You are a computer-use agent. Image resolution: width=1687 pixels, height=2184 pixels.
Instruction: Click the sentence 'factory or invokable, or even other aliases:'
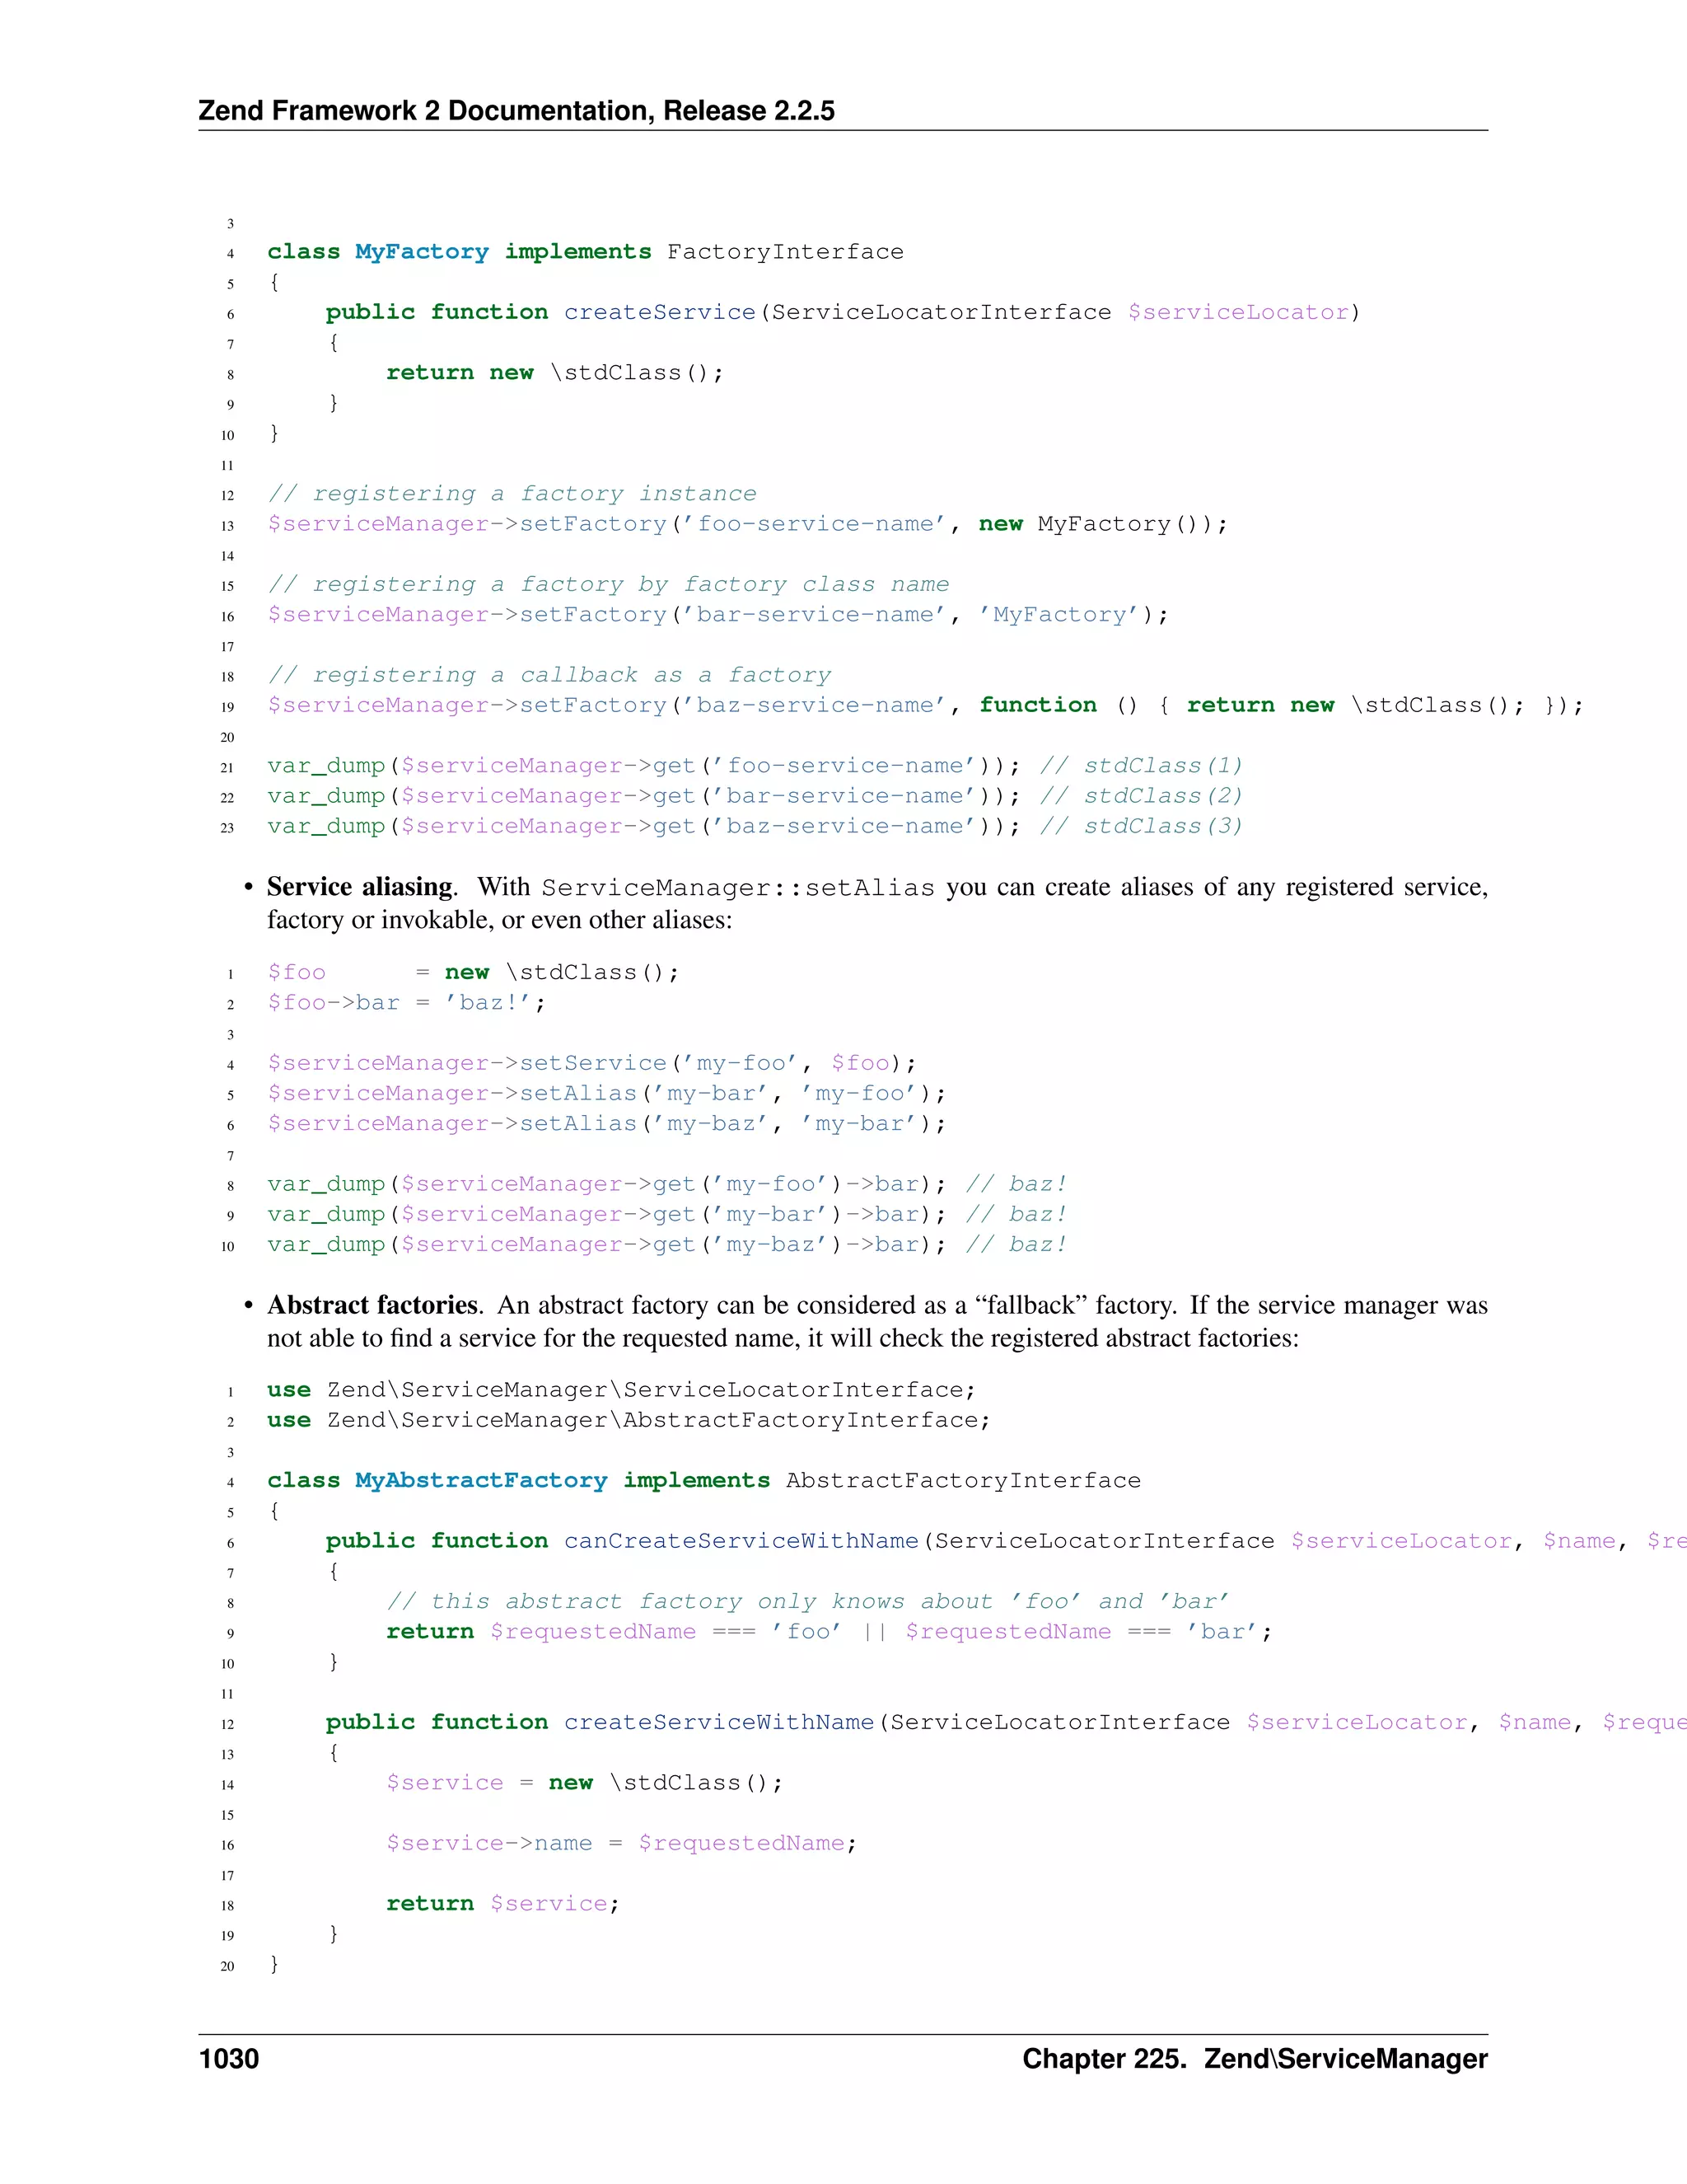[500, 920]
